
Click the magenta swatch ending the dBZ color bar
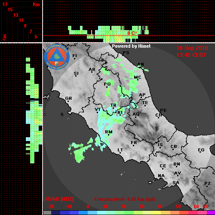pyautogui.click(x=211, y=213)
